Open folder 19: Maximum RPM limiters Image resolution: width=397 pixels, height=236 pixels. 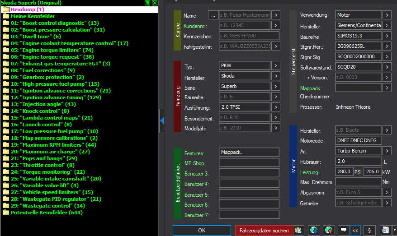[x=53, y=145]
